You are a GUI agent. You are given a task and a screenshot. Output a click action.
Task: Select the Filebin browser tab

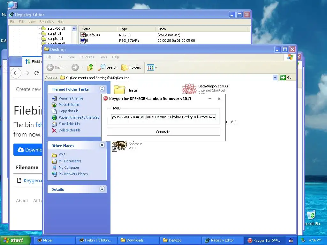pyautogui.click(x=33, y=62)
